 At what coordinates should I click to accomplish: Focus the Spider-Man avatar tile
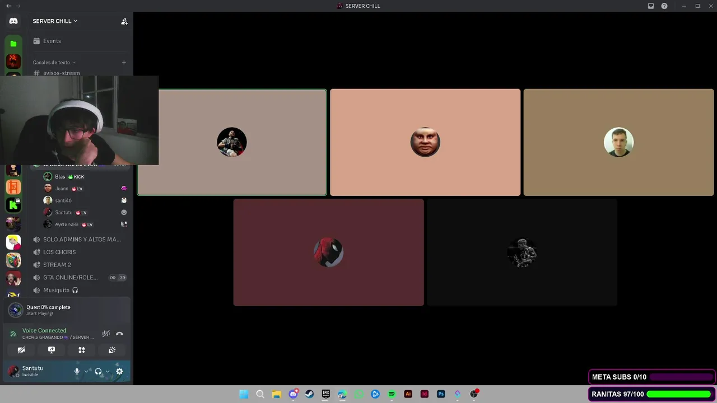point(328,252)
